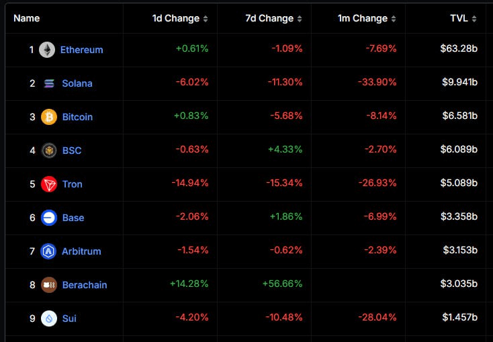Click the orange Bitcoin logo icon

[49, 117]
